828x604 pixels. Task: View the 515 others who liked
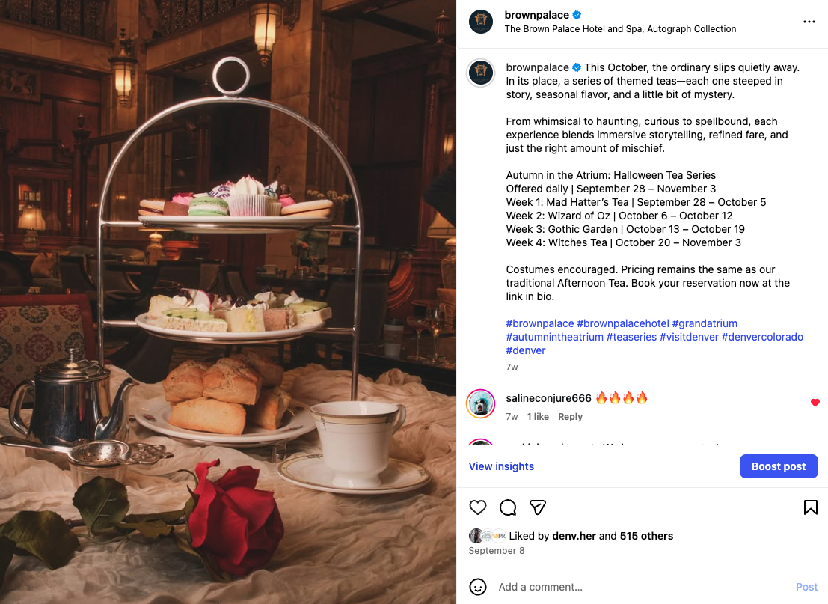(646, 536)
